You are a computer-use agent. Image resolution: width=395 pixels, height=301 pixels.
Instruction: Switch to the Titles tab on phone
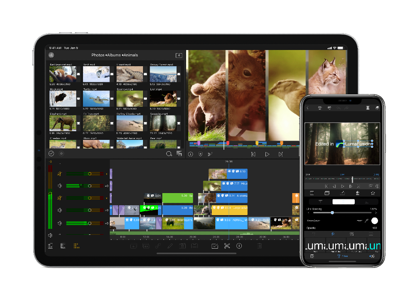click(342, 256)
